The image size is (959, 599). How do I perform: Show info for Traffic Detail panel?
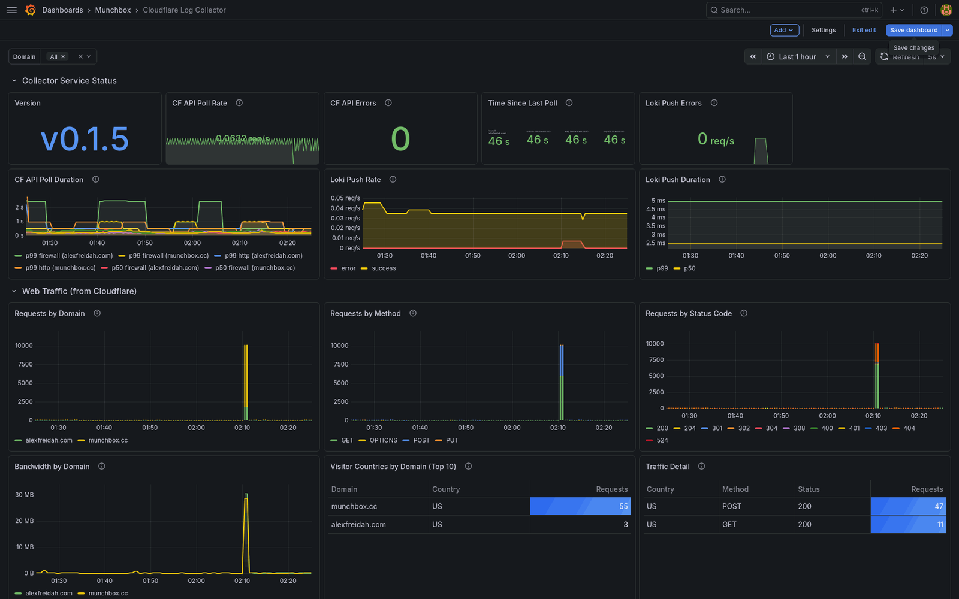[701, 467]
